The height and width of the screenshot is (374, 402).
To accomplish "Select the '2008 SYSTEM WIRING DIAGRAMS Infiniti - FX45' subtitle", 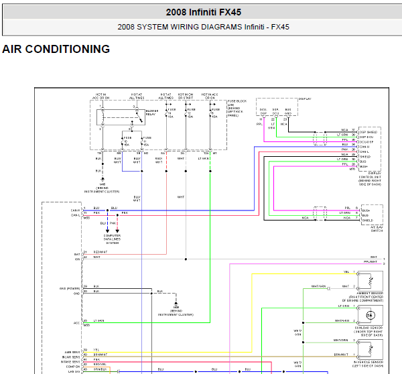I will coord(203,27).
